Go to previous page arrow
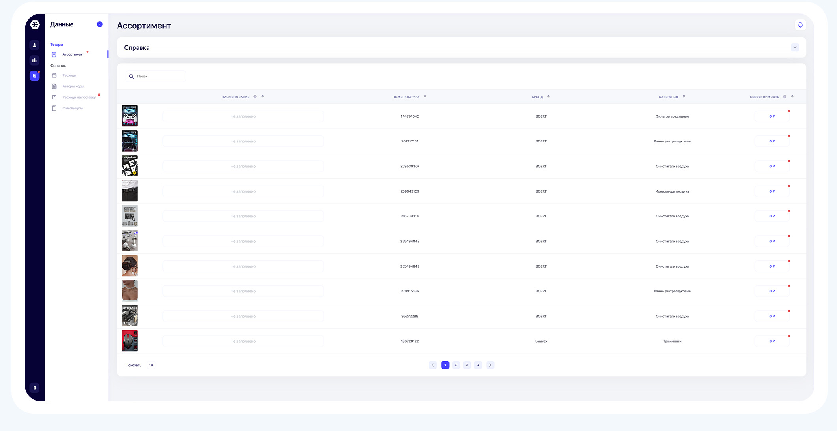 coord(433,365)
